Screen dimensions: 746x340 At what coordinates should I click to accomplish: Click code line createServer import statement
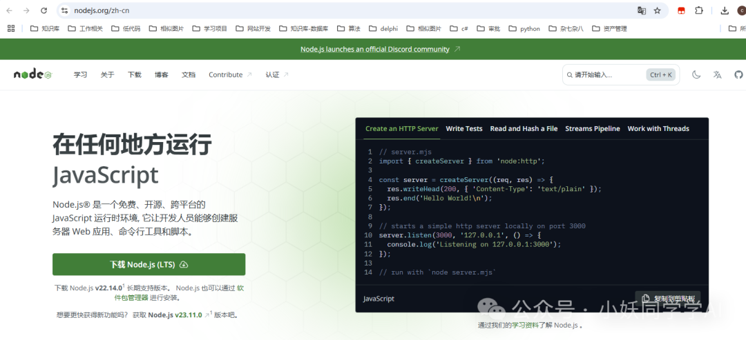461,161
